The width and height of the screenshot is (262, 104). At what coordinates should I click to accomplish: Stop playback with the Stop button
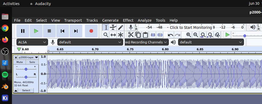point(49,31)
